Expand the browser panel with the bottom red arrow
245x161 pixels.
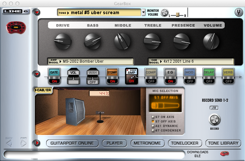[x=37, y=143]
